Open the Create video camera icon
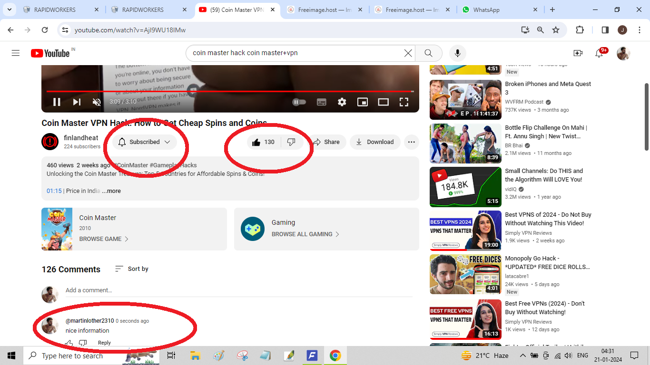 click(x=578, y=53)
